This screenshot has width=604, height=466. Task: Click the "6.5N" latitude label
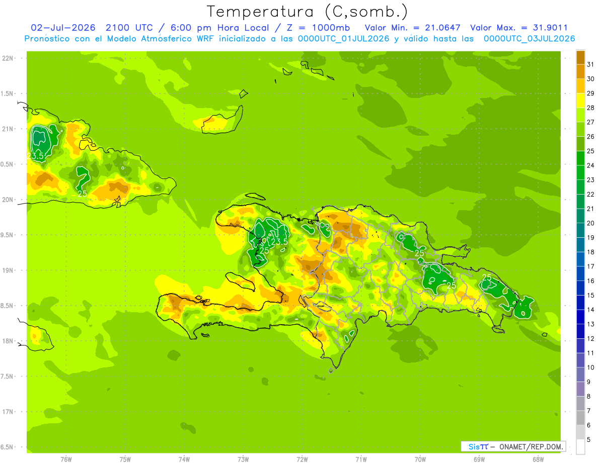coord(8,447)
